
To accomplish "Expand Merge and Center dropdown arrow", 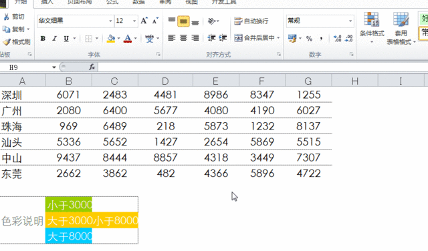I will 278,38.
